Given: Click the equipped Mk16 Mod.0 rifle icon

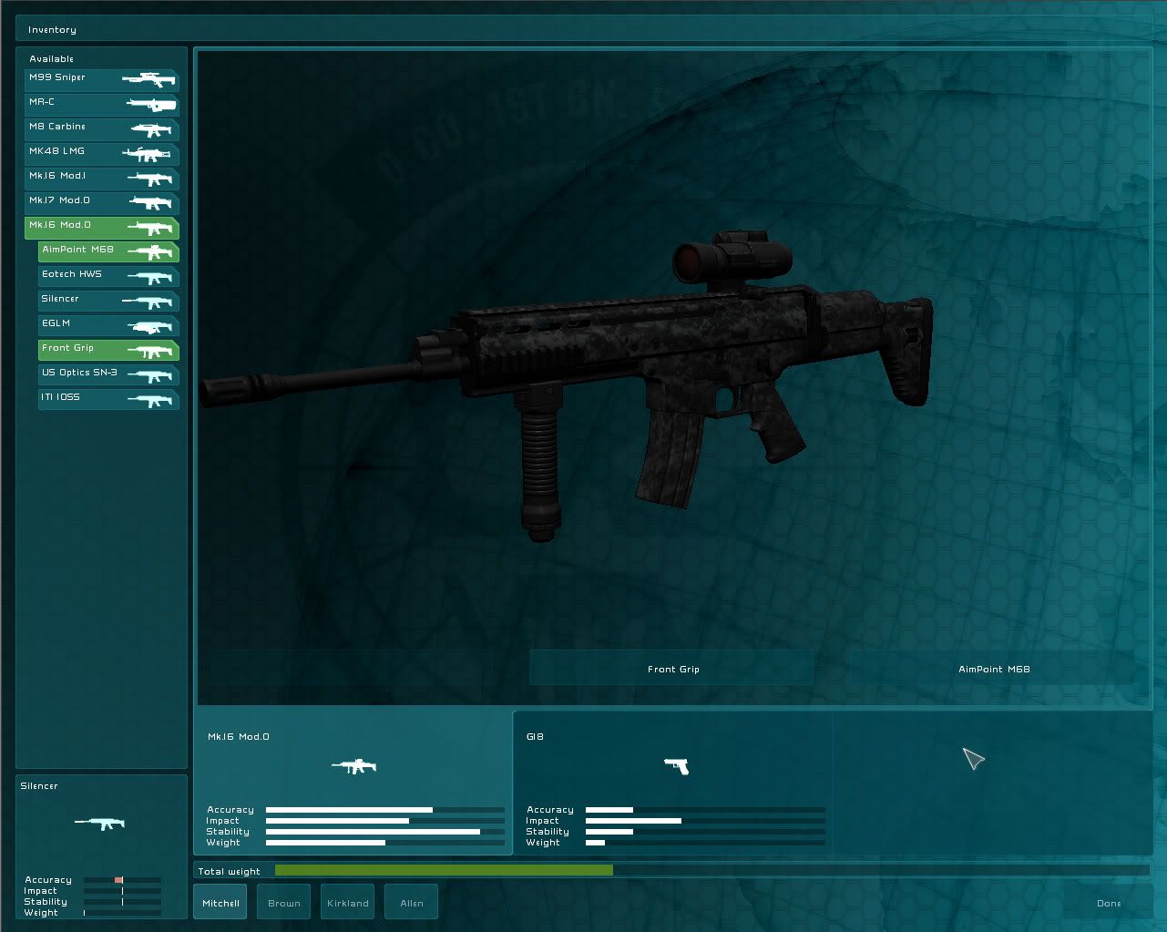Looking at the screenshot, I should coord(354,766).
